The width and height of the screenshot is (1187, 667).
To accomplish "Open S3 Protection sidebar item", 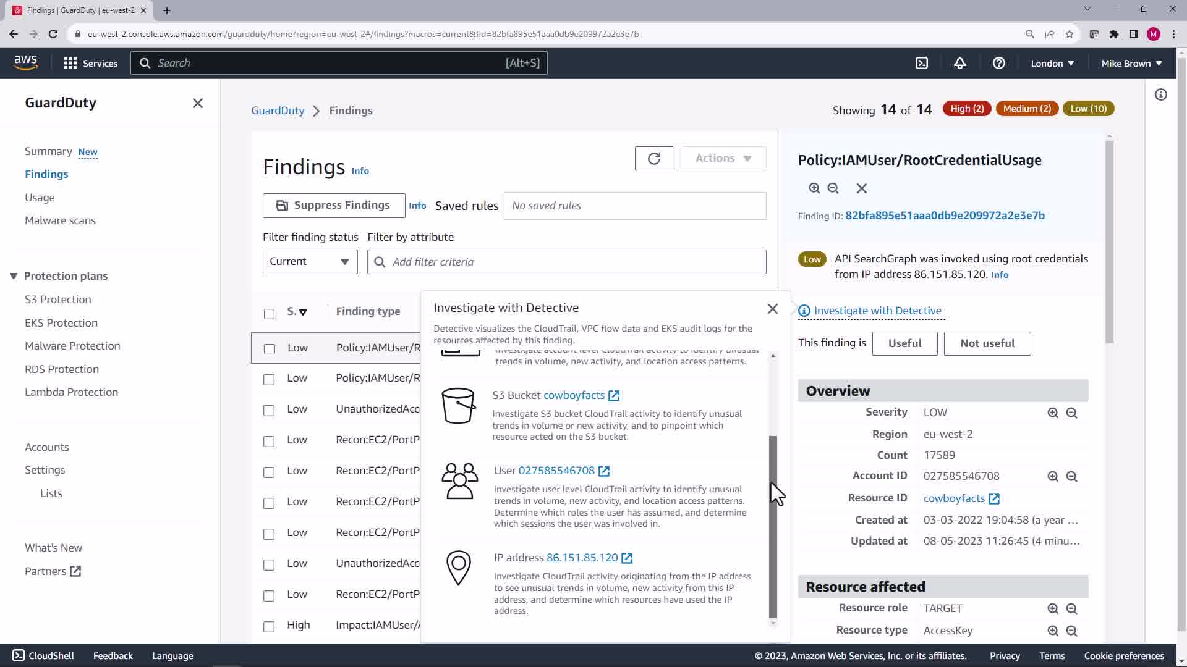I will (57, 300).
